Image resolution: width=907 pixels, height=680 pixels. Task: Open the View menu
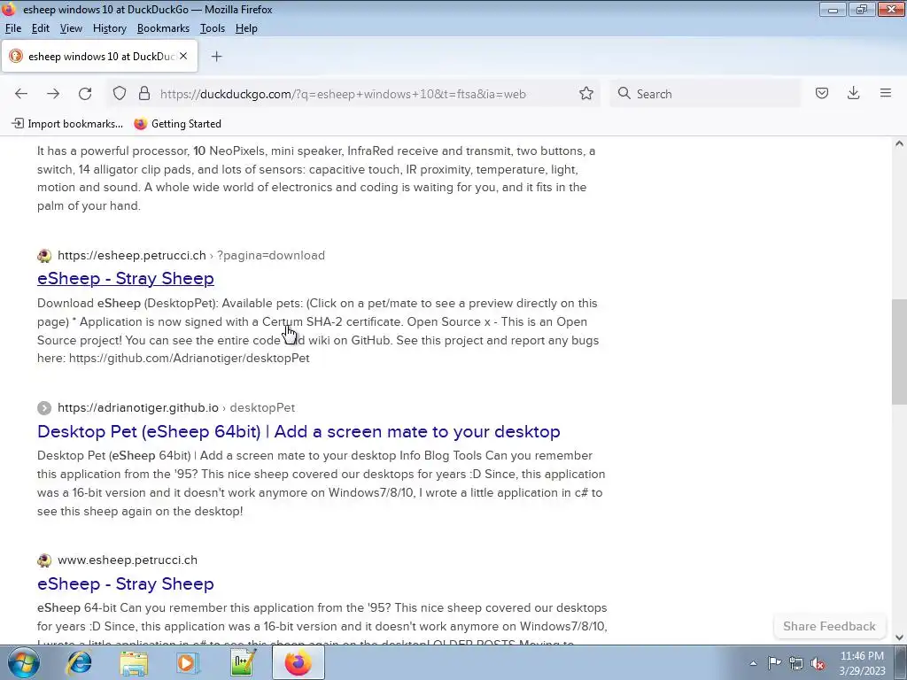(71, 28)
